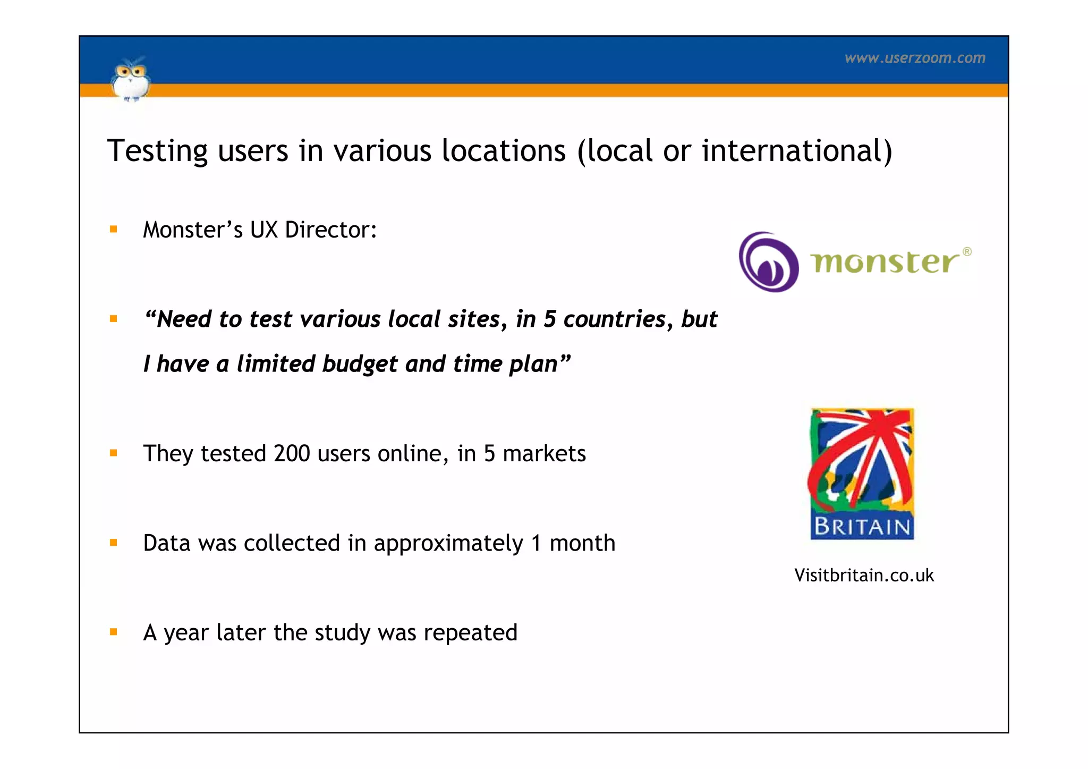
Task: Click the slide title about testing locations
Action: tap(499, 150)
